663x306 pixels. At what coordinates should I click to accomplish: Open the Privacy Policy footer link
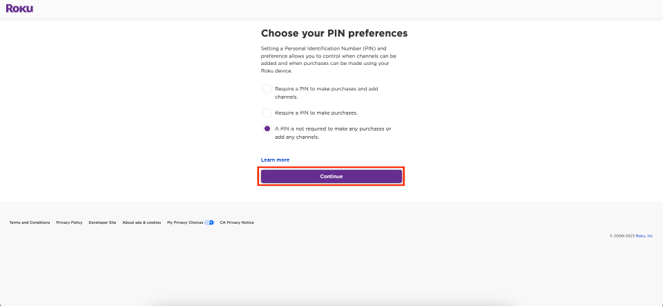(x=69, y=222)
